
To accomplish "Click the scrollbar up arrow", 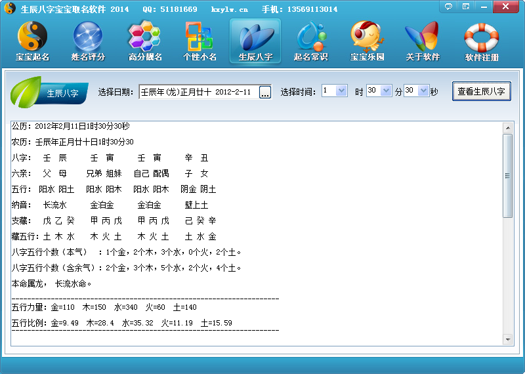I will (507, 127).
